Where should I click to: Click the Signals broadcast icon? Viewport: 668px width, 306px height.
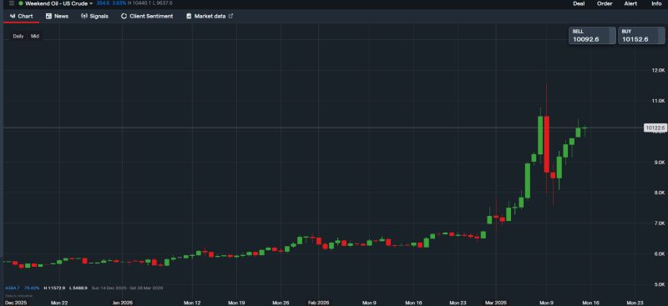tap(84, 16)
